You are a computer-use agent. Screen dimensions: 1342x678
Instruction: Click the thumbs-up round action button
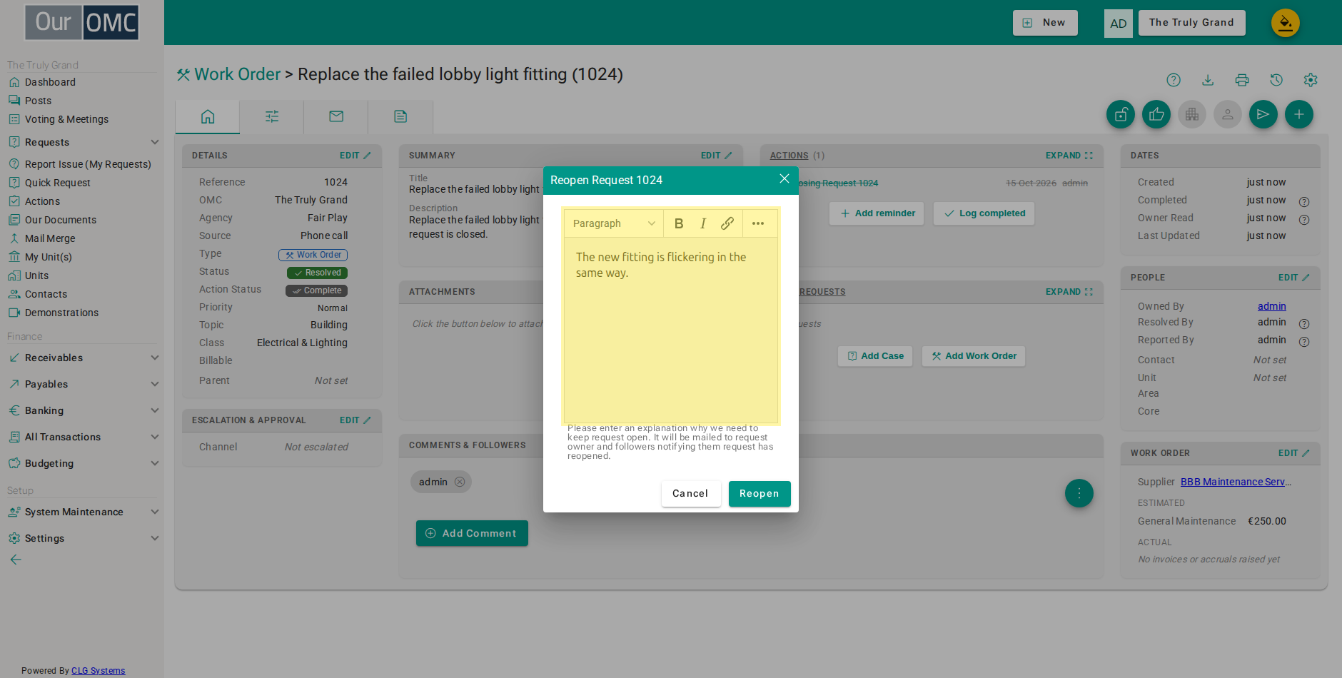tap(1156, 114)
